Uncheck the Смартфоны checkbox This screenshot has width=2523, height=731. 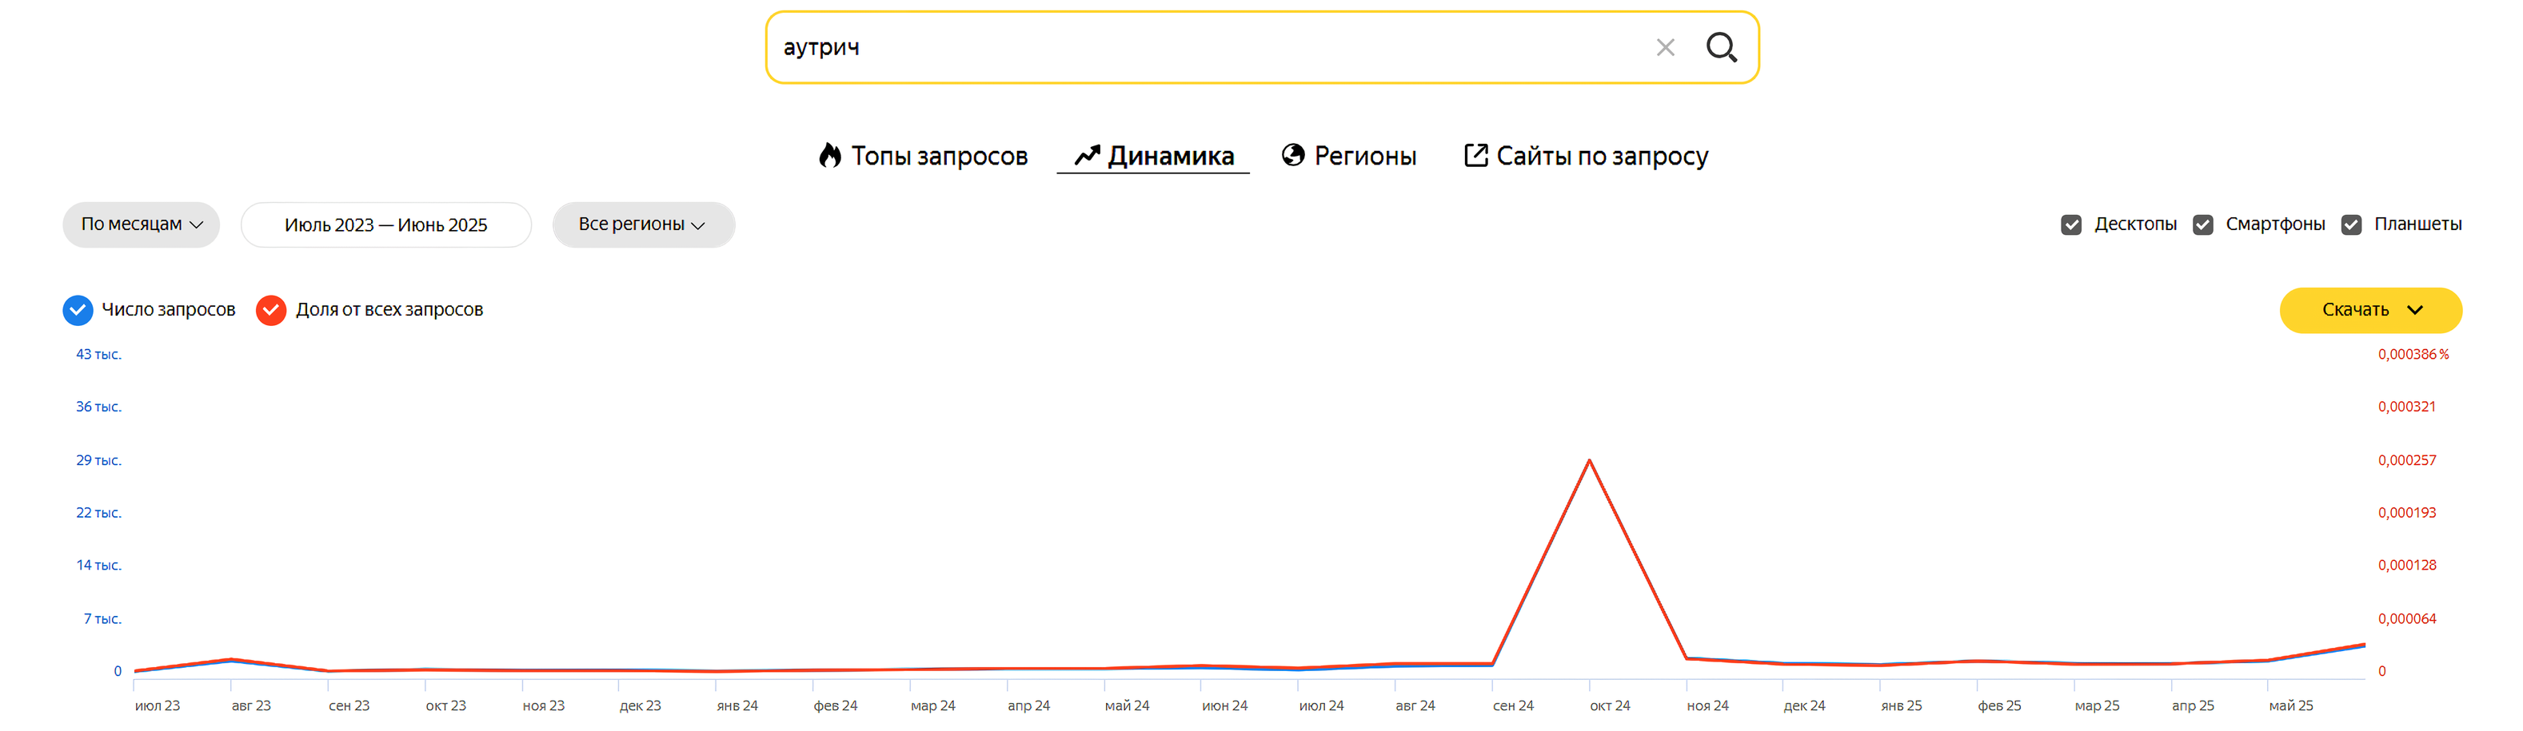point(2203,225)
